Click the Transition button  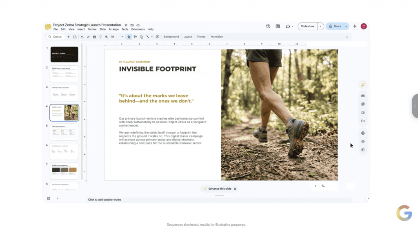[x=216, y=37]
